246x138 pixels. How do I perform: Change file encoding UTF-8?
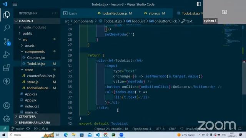[160, 129]
